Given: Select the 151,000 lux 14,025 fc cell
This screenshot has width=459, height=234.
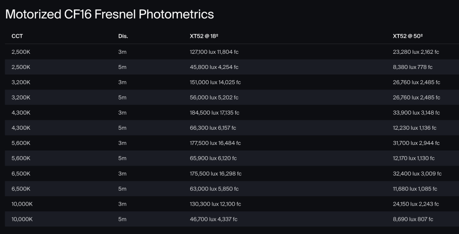Looking at the screenshot, I should pos(215,82).
